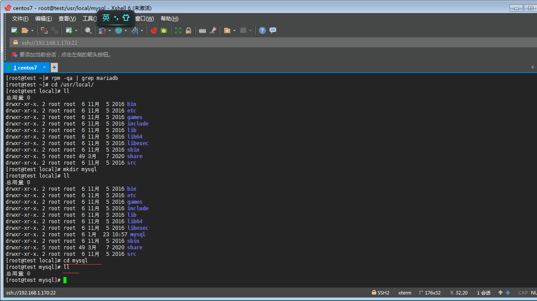Screen dimensions: 537x301
Task: Open the 帮助(H) menu
Action: tap(169, 19)
